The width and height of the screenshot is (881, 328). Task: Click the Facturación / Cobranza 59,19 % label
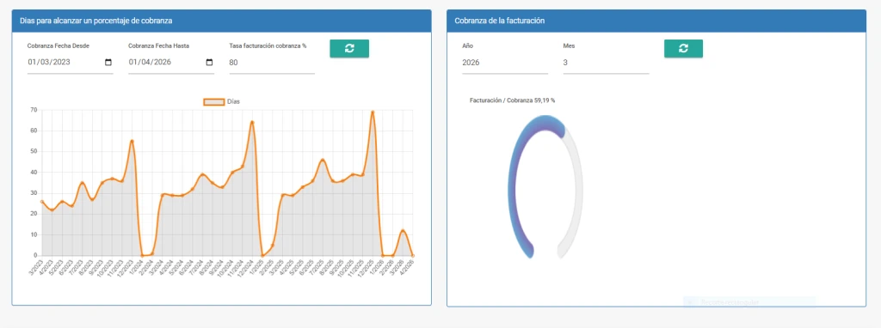[513, 100]
